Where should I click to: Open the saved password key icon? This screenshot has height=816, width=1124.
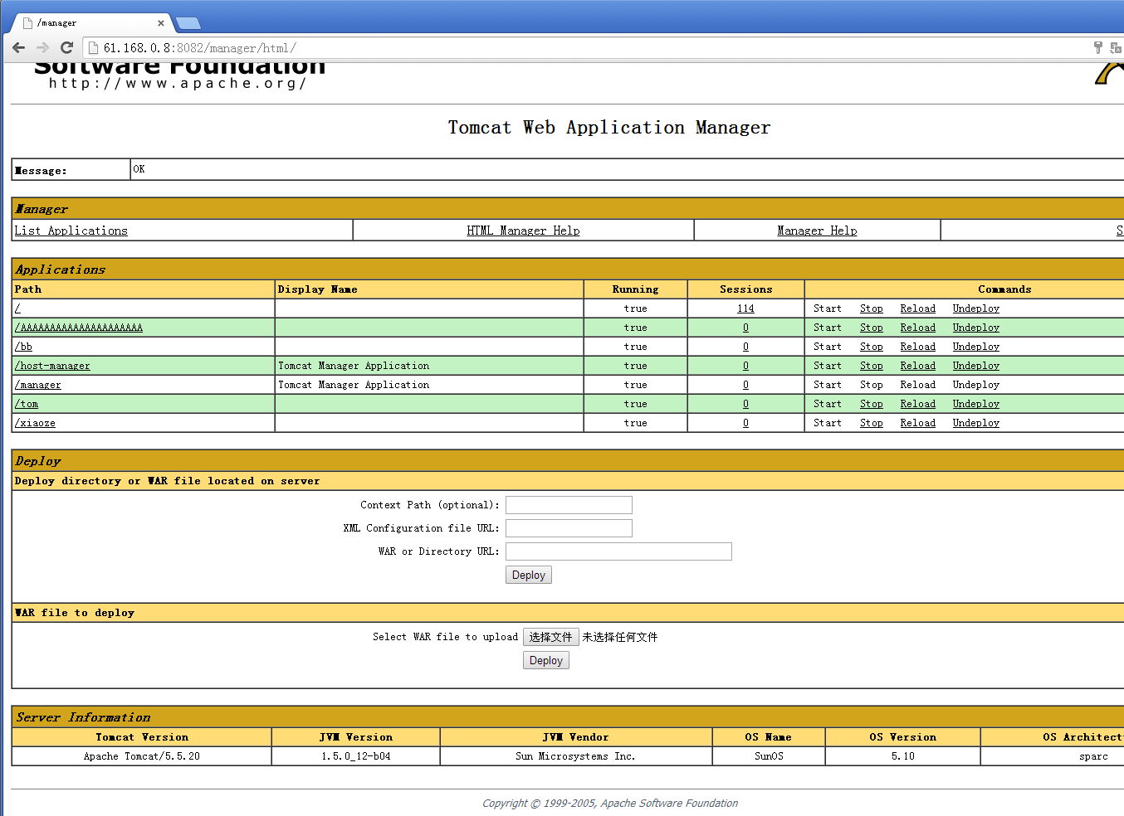(x=1097, y=48)
